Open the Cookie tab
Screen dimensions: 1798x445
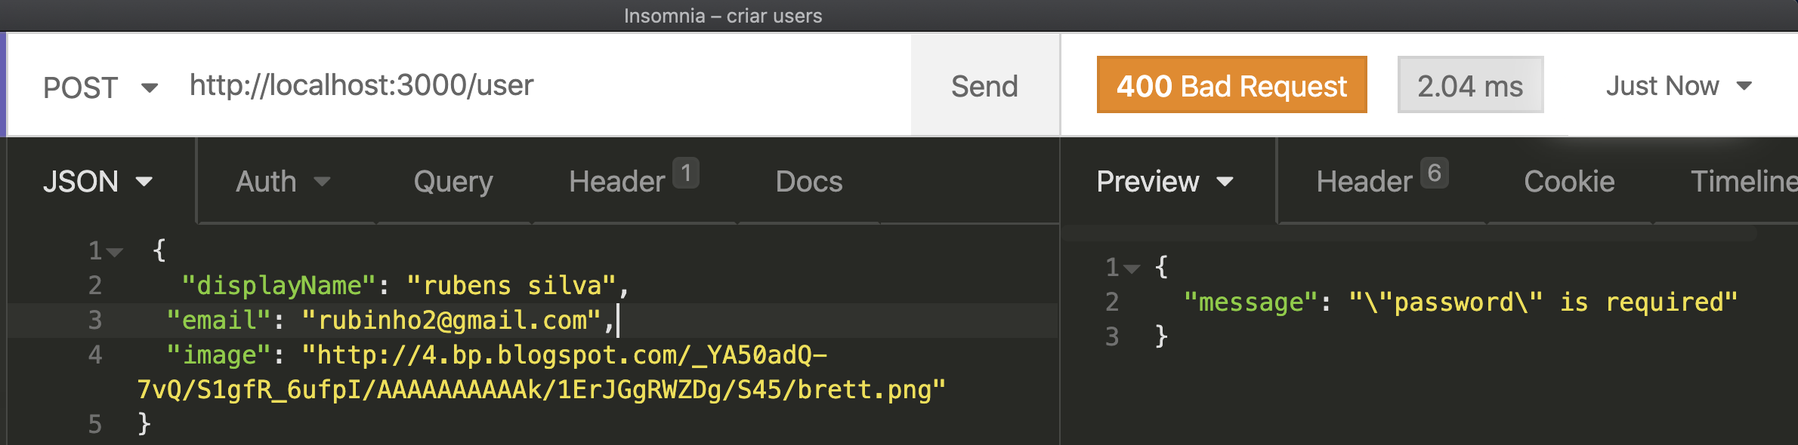coord(1569,182)
